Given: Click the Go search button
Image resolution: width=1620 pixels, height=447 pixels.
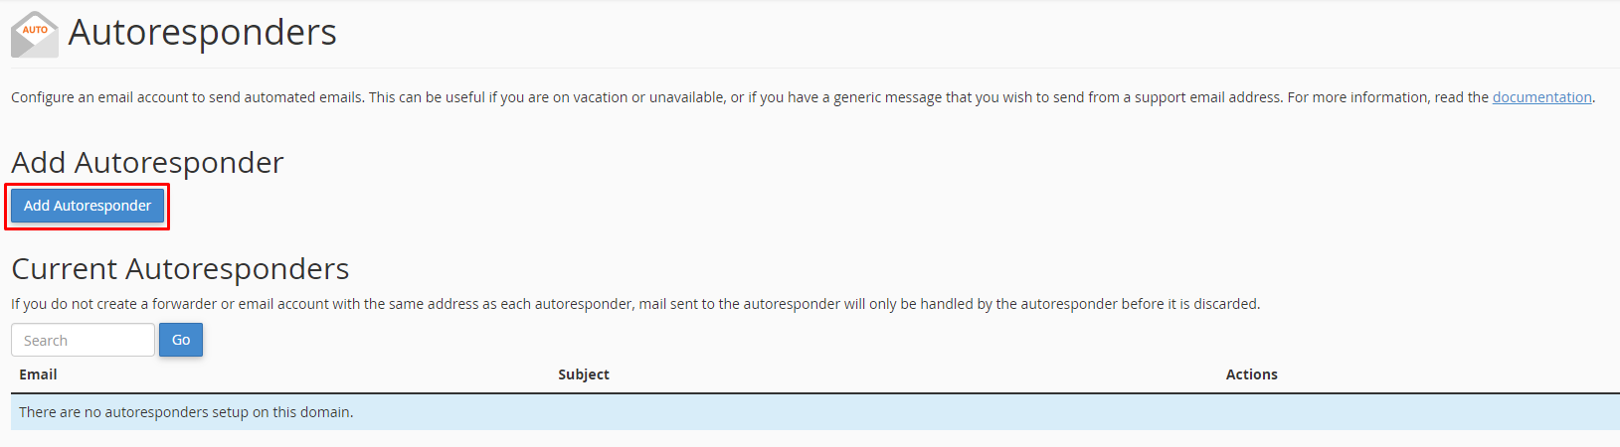Looking at the screenshot, I should coord(181,340).
